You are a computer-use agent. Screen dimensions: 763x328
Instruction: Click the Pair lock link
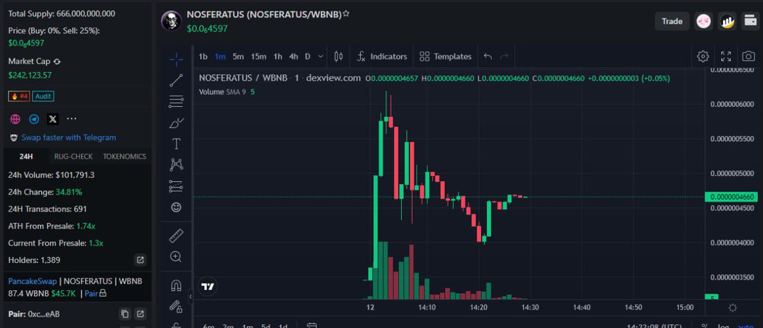[95, 294]
